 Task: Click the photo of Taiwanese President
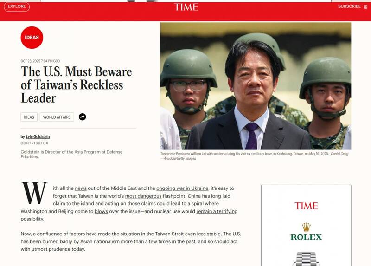(x=256, y=86)
